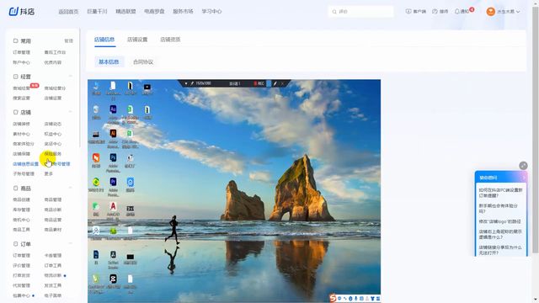
Task: Open 店铺装修 in sidebar
Action: click(21, 124)
